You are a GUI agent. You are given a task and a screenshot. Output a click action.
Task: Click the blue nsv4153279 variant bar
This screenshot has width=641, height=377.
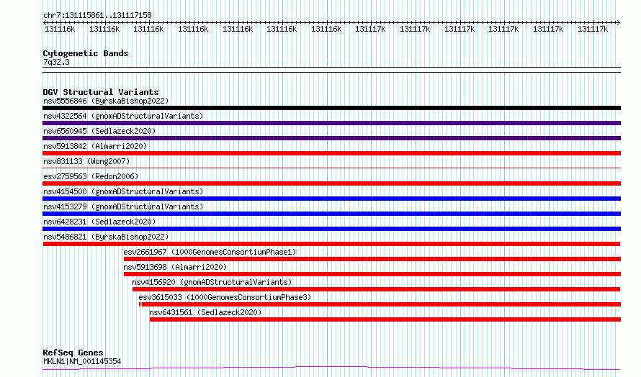[x=331, y=214]
